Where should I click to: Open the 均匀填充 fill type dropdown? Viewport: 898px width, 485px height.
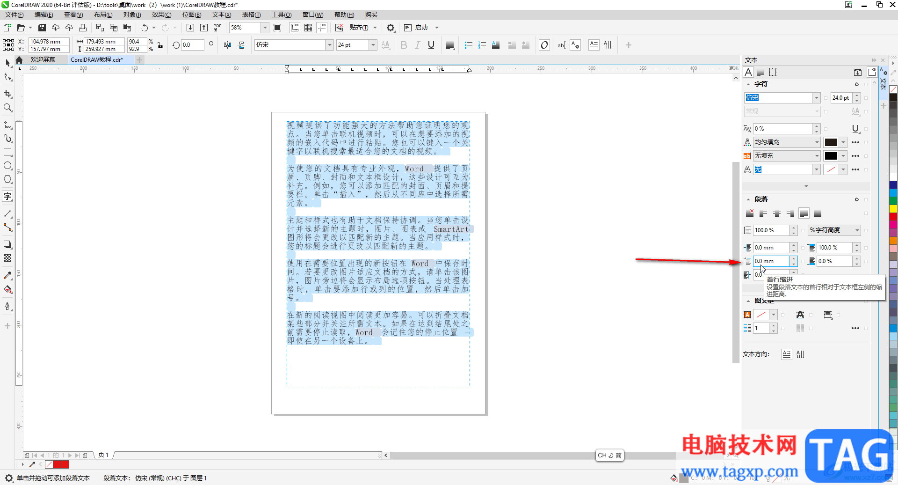coord(787,142)
